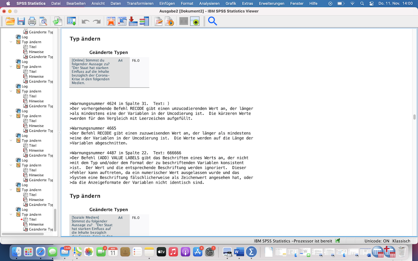418x261 pixels.
Task: Open the Hilfe menu
Action: coord(313,4)
